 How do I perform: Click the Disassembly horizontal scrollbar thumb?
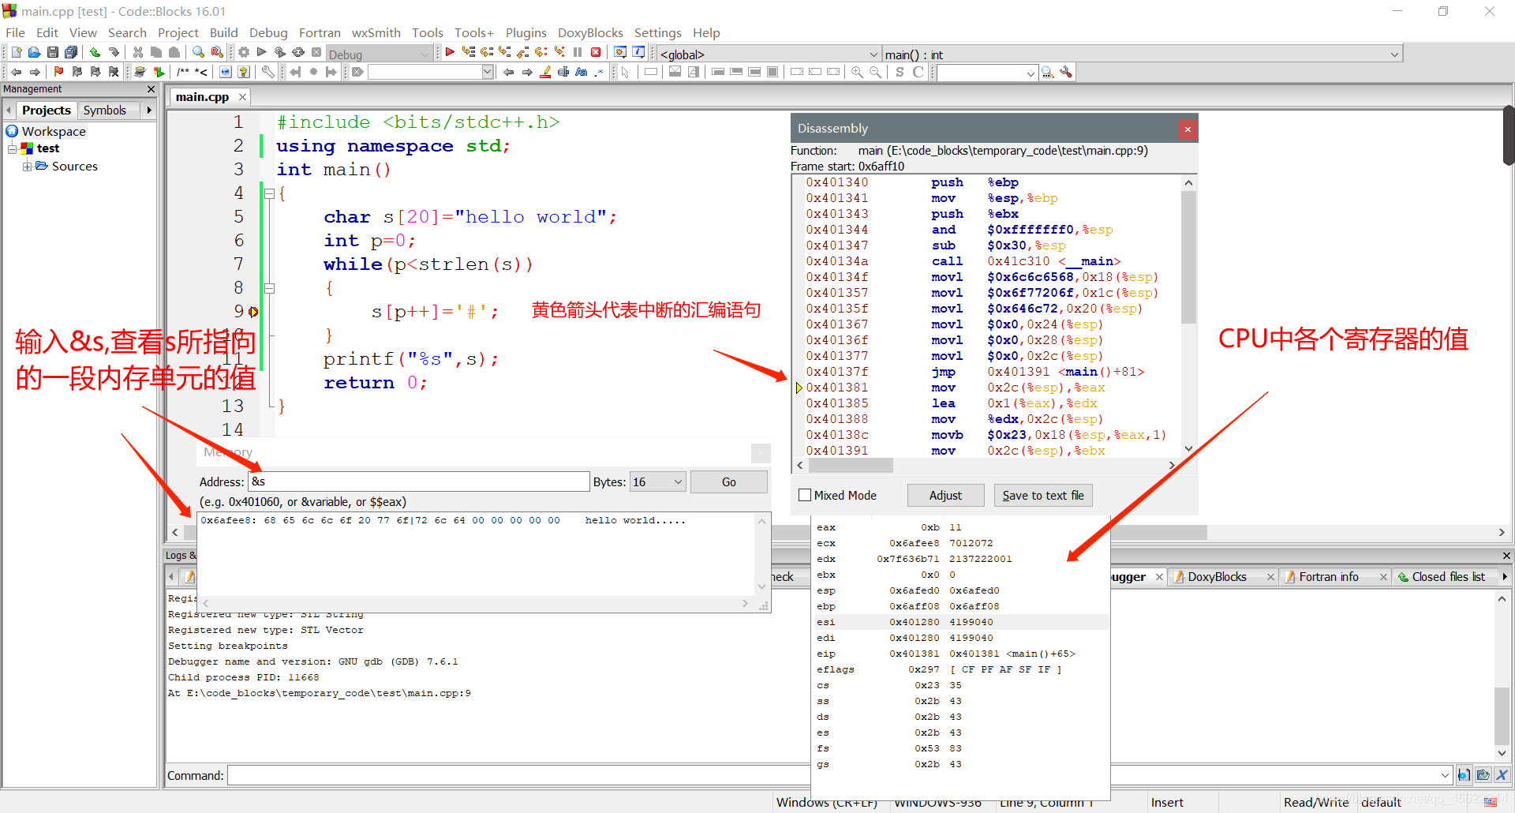click(850, 466)
